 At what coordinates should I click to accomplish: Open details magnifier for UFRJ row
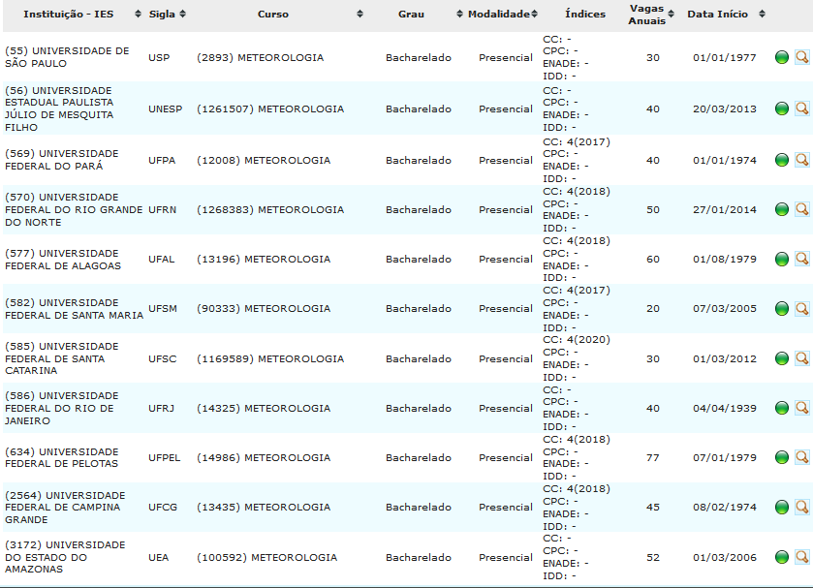tap(802, 408)
